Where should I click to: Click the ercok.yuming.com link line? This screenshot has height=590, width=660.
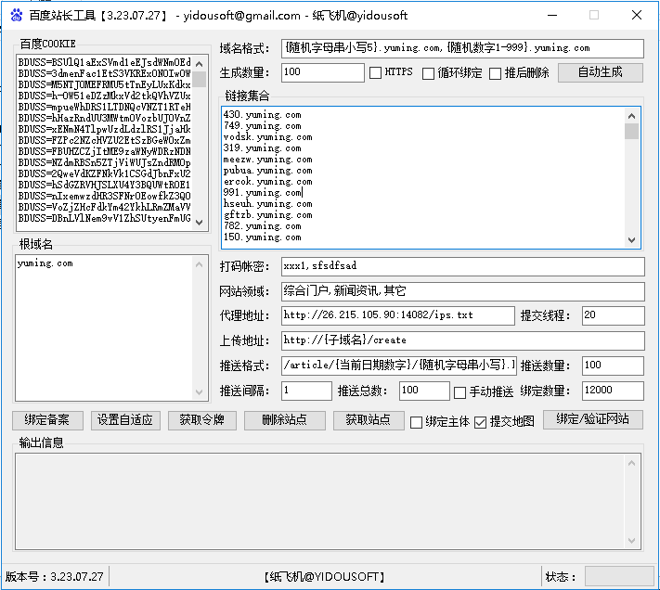267,181
